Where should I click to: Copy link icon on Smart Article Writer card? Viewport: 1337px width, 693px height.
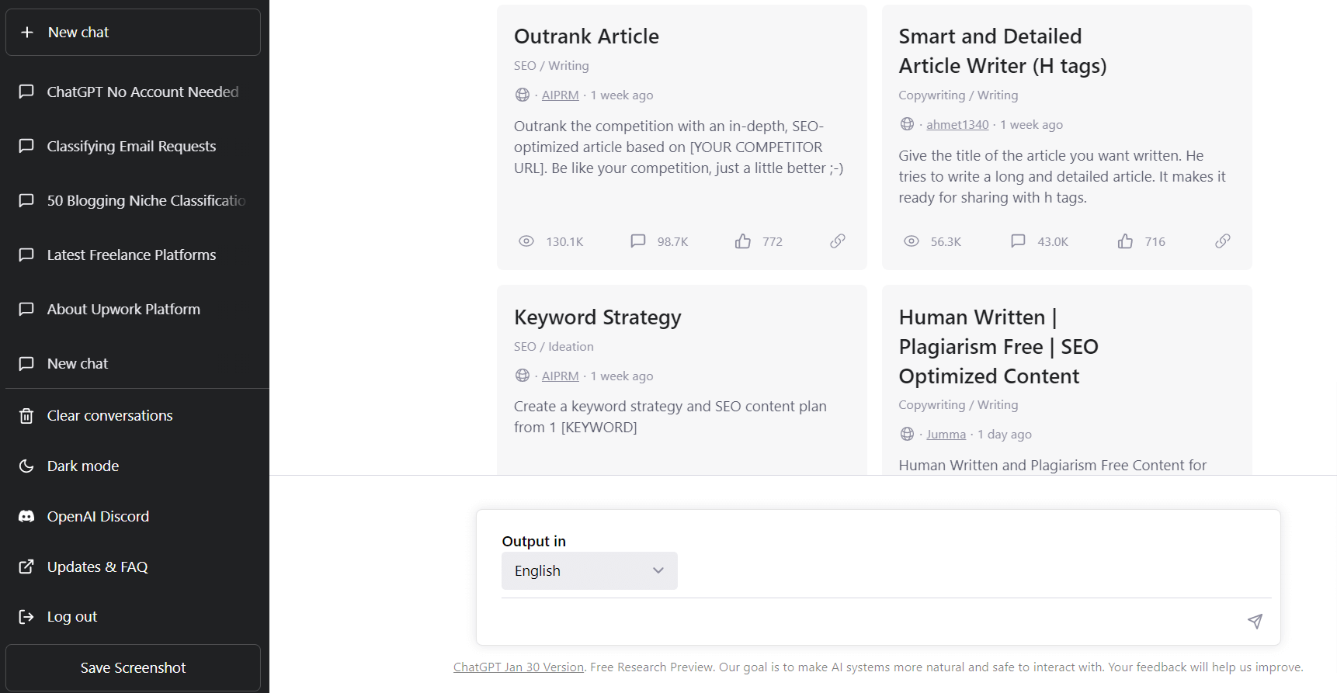(x=1223, y=241)
